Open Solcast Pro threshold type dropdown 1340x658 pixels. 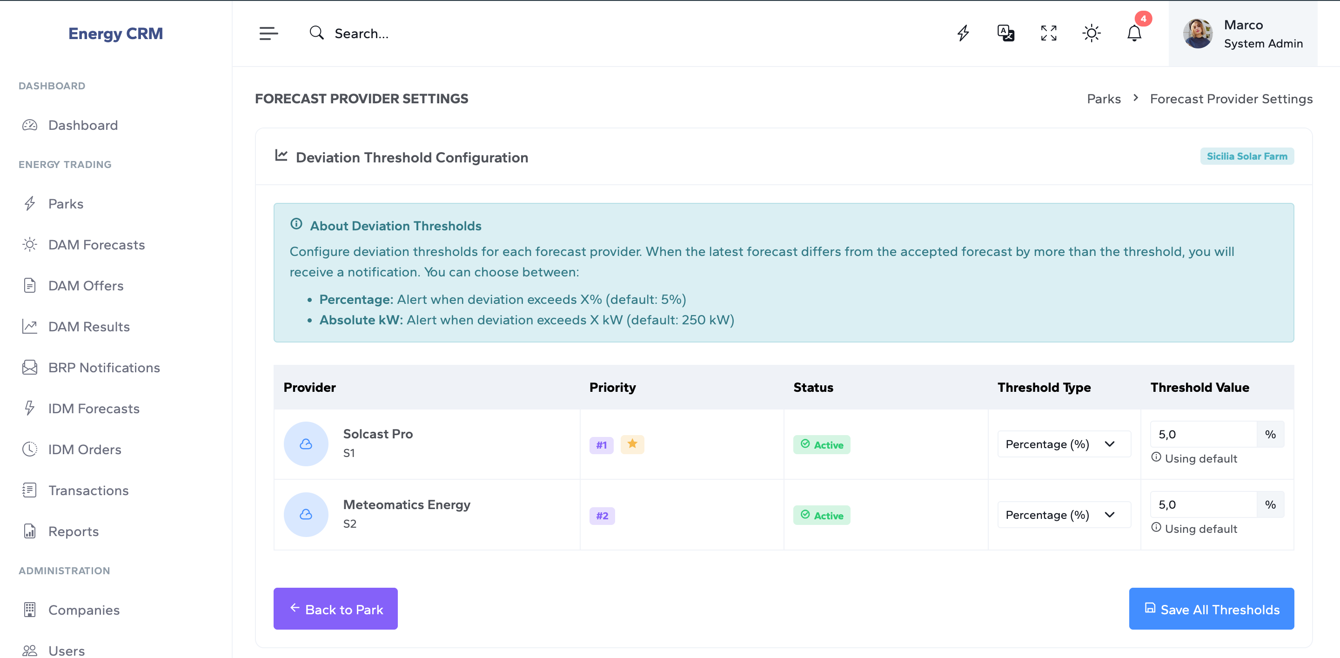point(1063,444)
